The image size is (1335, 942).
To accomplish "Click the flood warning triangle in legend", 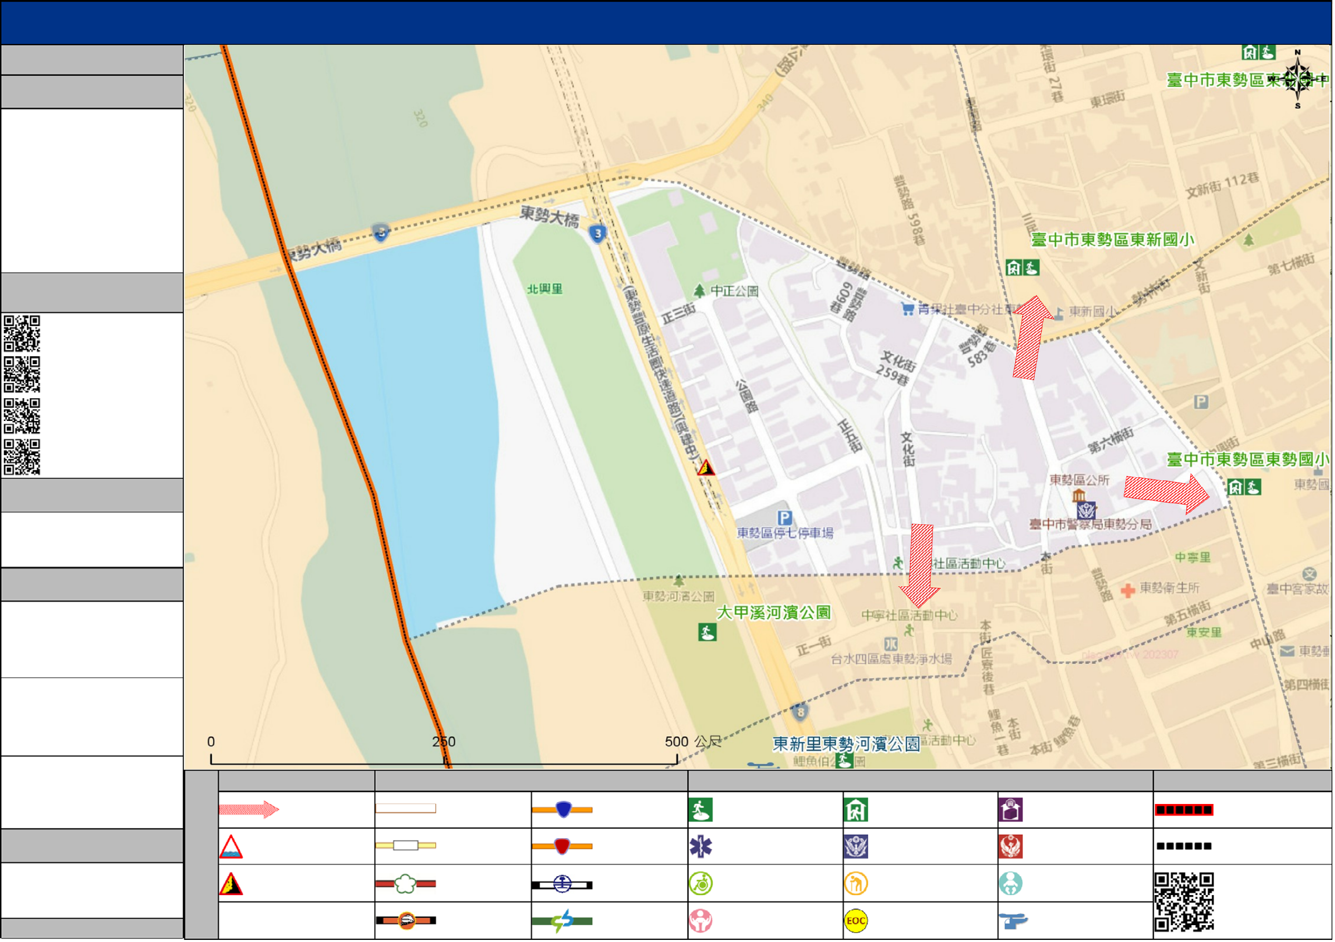I will pyautogui.click(x=231, y=847).
